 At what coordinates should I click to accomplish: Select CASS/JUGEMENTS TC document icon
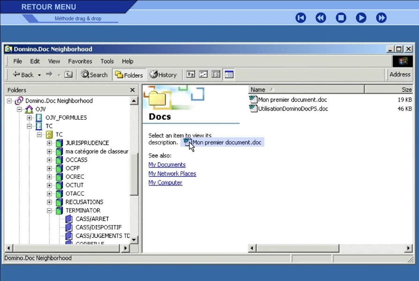pyautogui.click(x=69, y=236)
